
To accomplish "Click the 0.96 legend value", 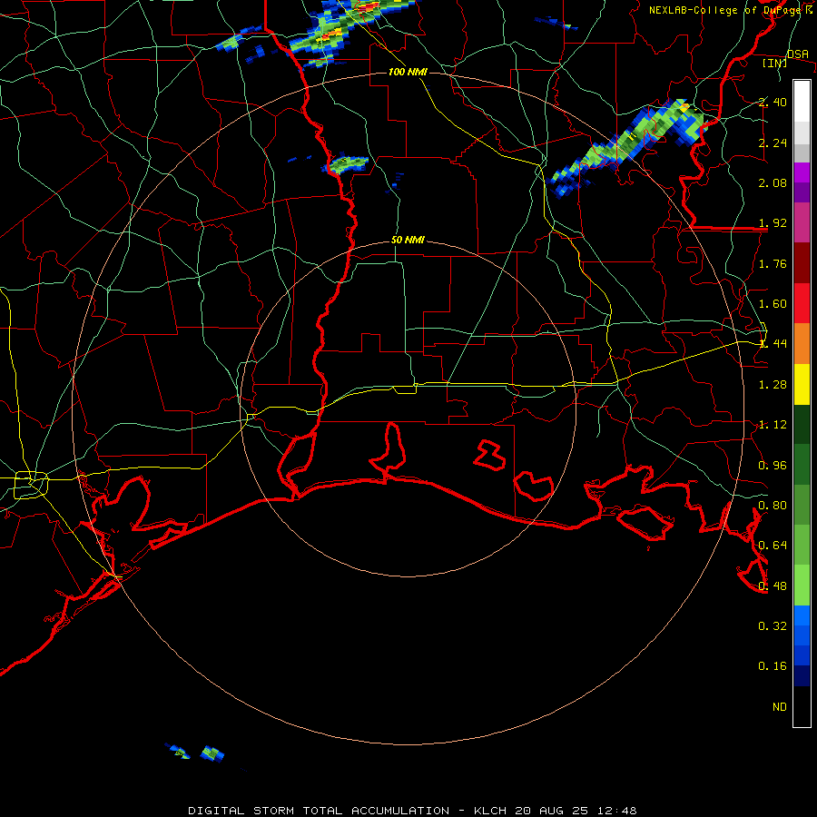I will point(773,466).
